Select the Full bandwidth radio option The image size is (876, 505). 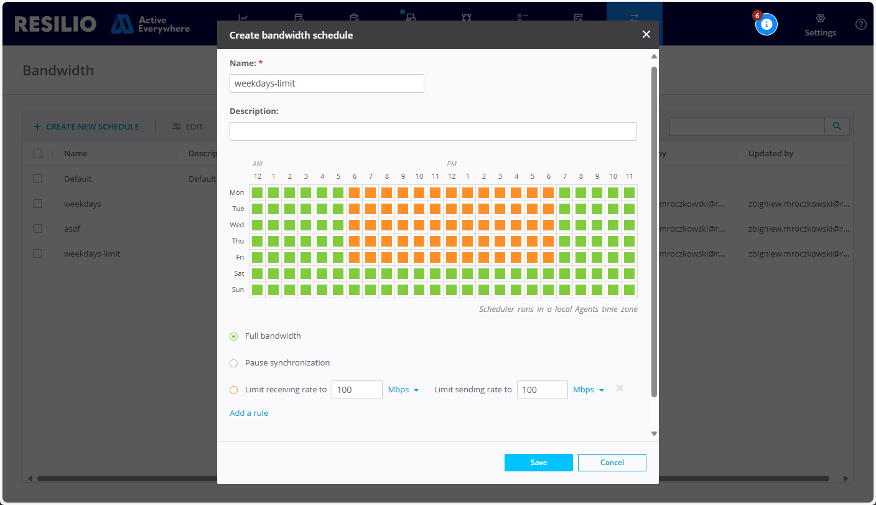tap(234, 336)
